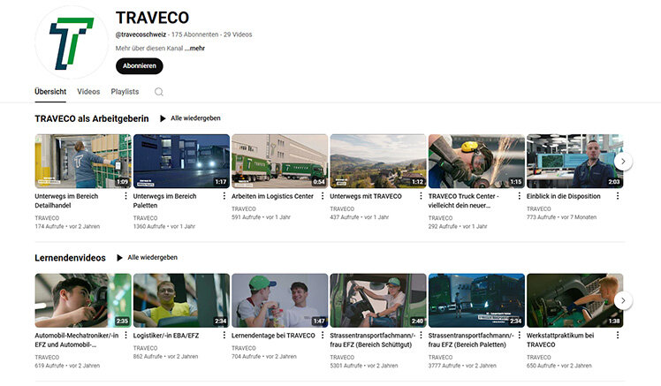This screenshot has height=386, width=661.
Task: Play the night building thumbnail with 1:17 duration
Action: tap(181, 161)
